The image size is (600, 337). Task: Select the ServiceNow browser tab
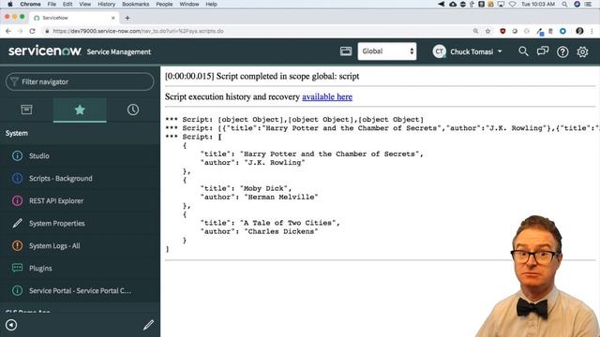[74, 18]
